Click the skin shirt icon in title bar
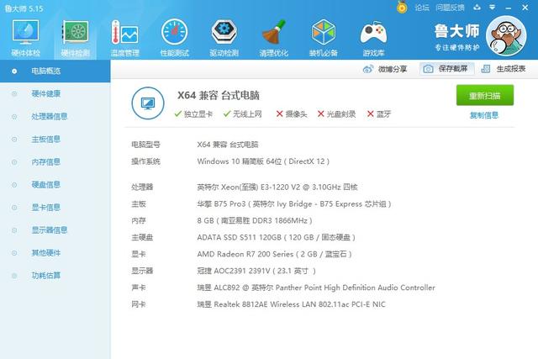Image resolution: width=538 pixels, height=359 pixels. click(477, 8)
